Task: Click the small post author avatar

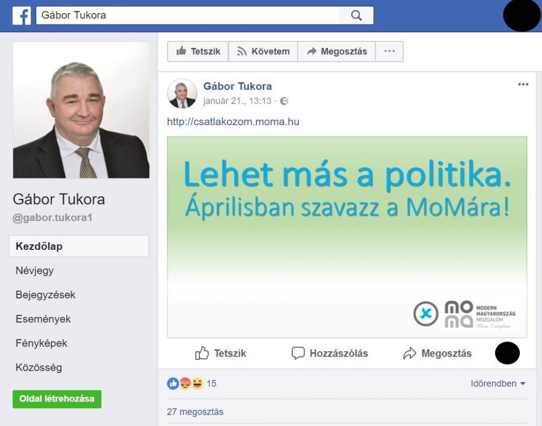Action: point(182,93)
